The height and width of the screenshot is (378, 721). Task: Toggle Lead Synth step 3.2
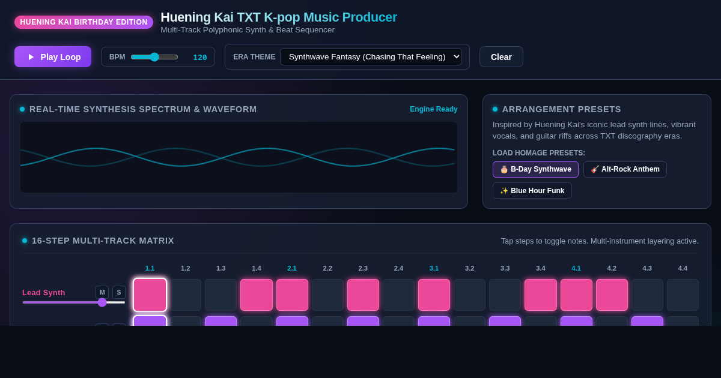[469, 295]
